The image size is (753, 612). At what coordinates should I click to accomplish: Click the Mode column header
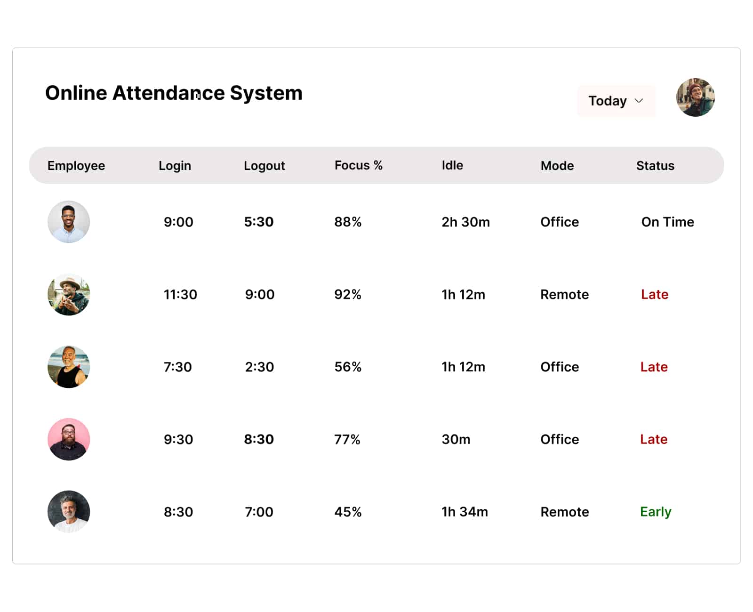tap(557, 166)
